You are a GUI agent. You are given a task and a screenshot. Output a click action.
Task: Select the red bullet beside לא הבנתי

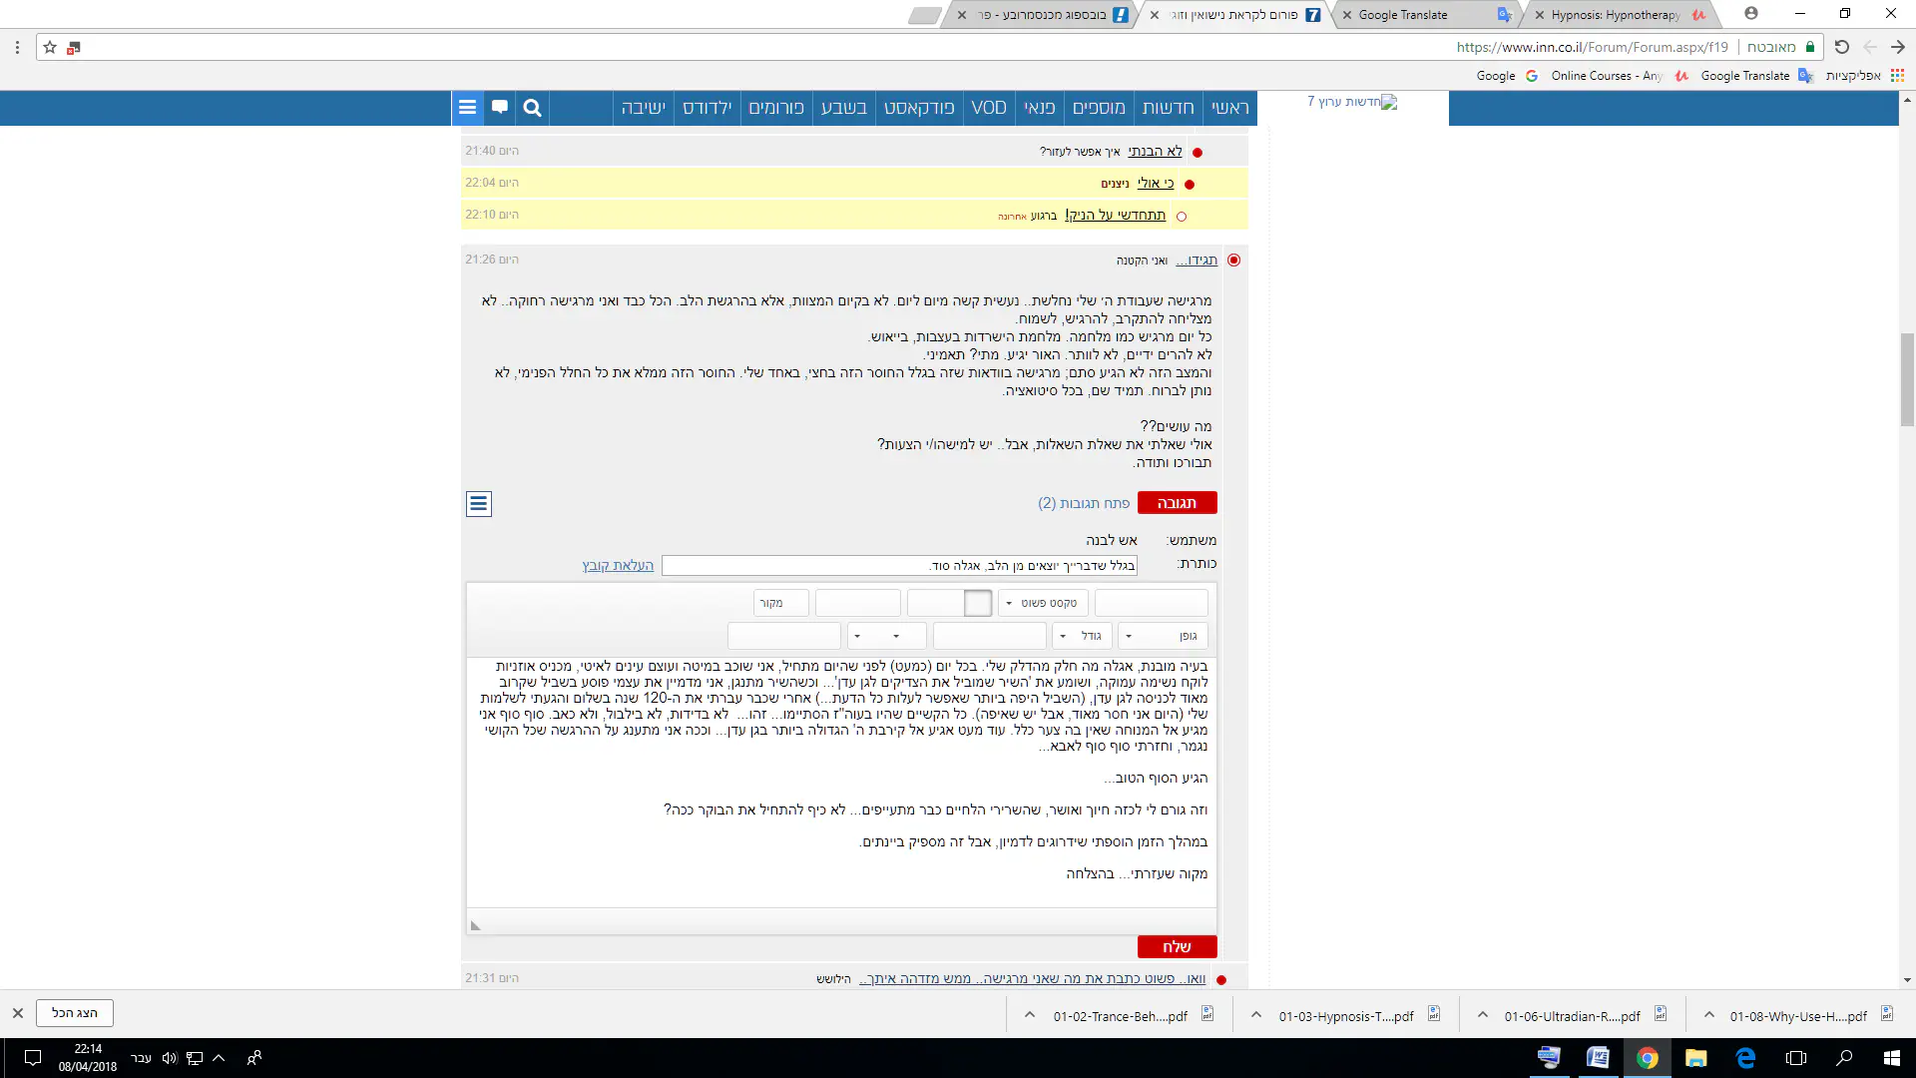(1197, 153)
